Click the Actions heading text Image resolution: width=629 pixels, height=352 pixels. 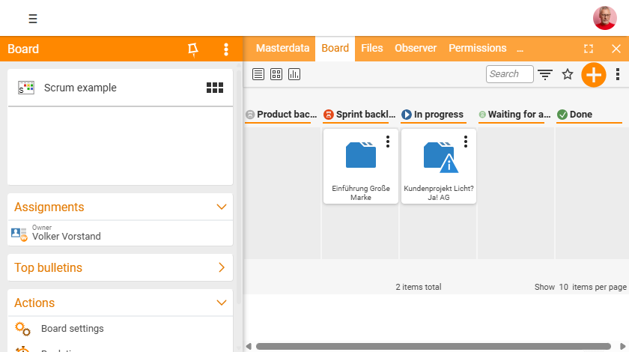[34, 303]
